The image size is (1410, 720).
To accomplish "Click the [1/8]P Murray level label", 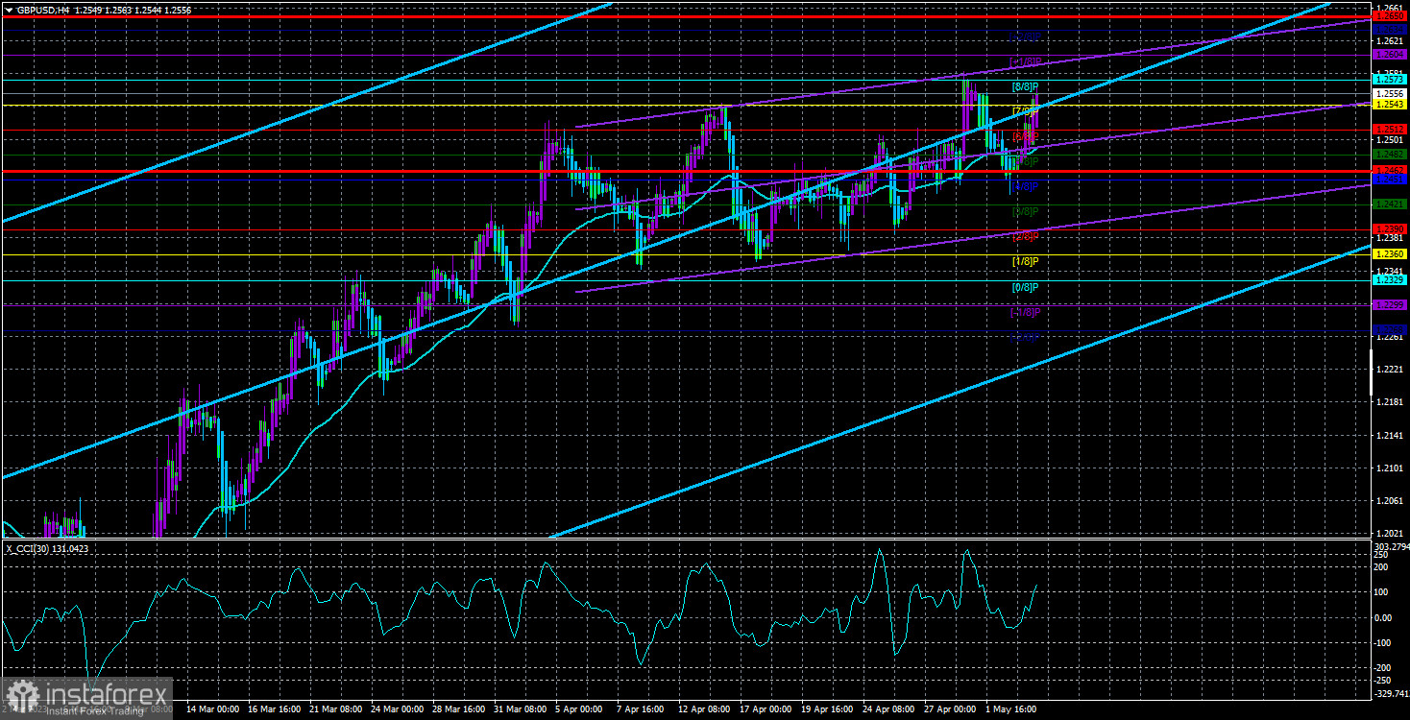I will pos(1026,262).
